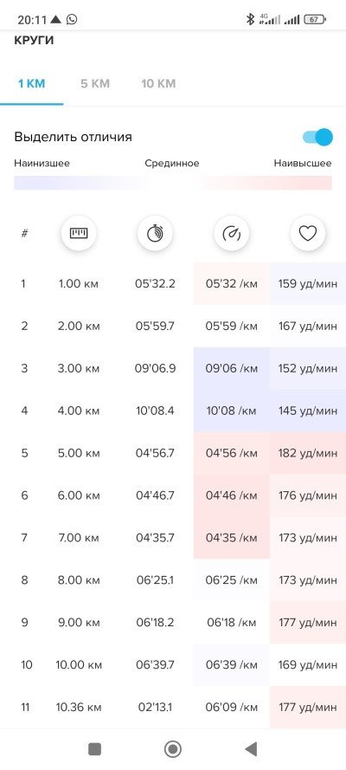Tap the Android back triangle button

[251, 749]
